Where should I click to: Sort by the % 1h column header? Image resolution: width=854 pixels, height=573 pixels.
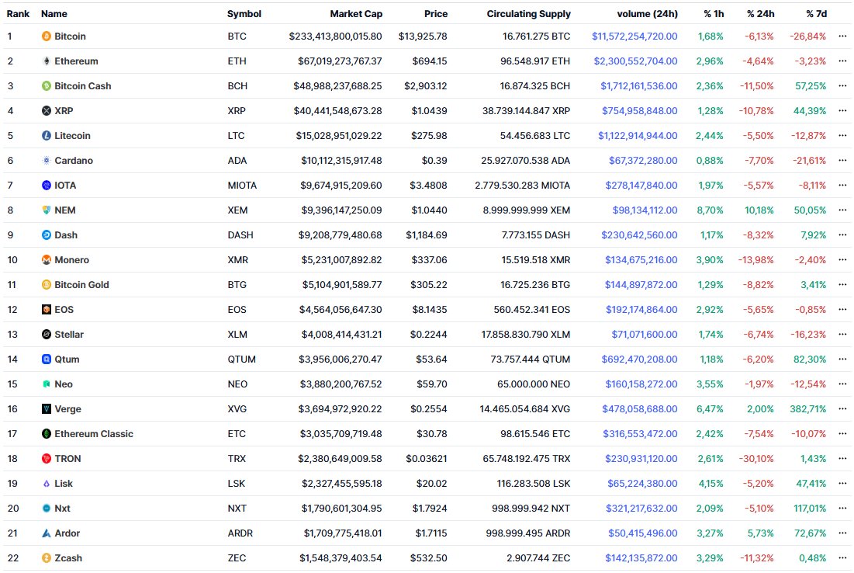(714, 14)
